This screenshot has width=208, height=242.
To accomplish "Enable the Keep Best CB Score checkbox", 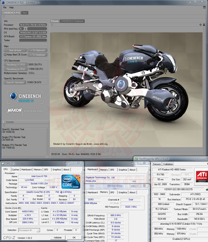I will (5, 54).
